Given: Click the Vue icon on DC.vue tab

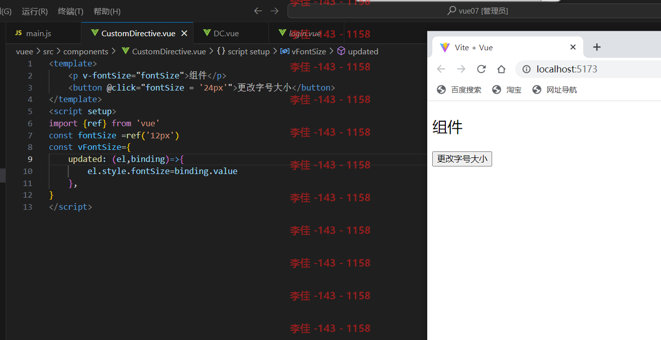Looking at the screenshot, I should click(x=207, y=33).
